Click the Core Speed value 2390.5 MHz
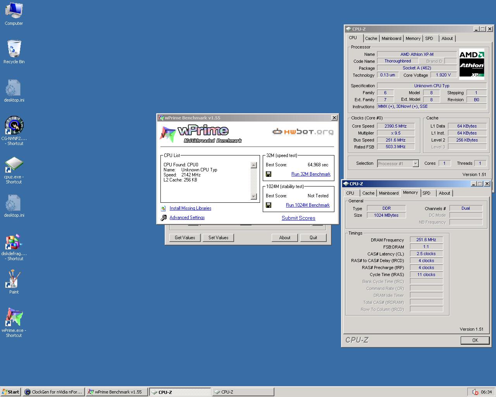Image resolution: width=496 pixels, height=397 pixels. pyautogui.click(x=395, y=126)
